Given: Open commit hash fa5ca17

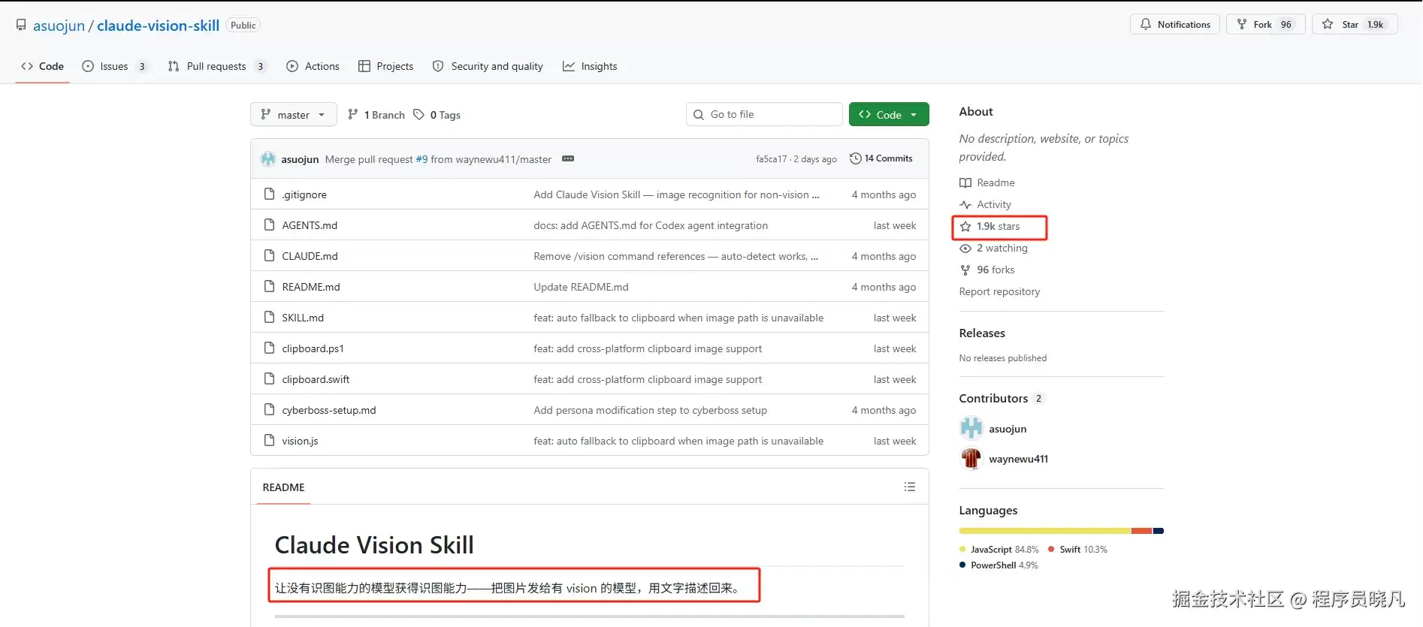Looking at the screenshot, I should (x=771, y=159).
